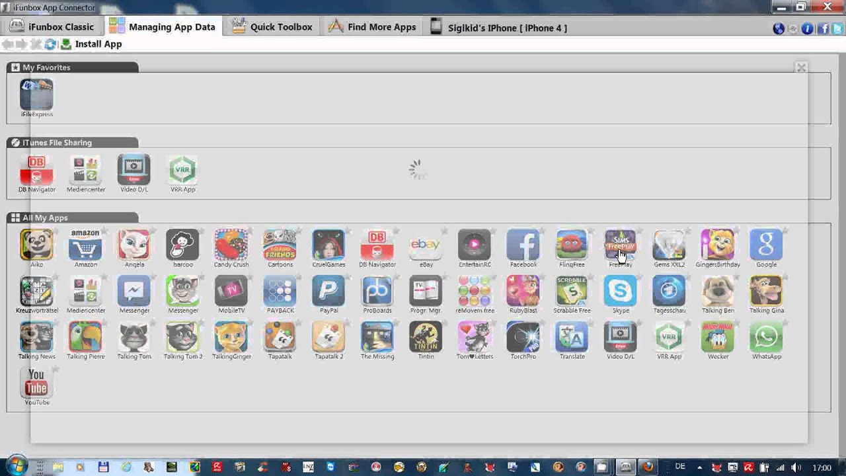Select the GingersBirthday app icon
This screenshot has height=476, width=846.
click(718, 245)
